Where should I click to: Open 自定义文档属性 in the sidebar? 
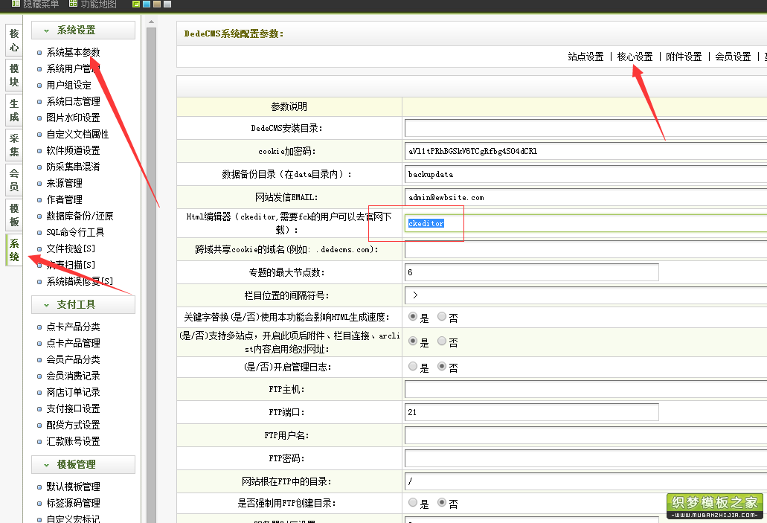click(x=77, y=134)
